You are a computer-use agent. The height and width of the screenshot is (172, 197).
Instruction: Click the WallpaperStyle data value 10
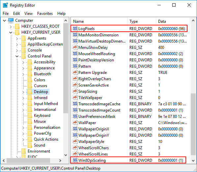pos(160,141)
